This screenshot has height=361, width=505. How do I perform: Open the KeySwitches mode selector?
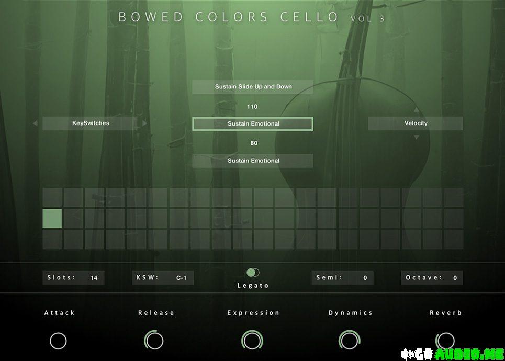click(90, 123)
